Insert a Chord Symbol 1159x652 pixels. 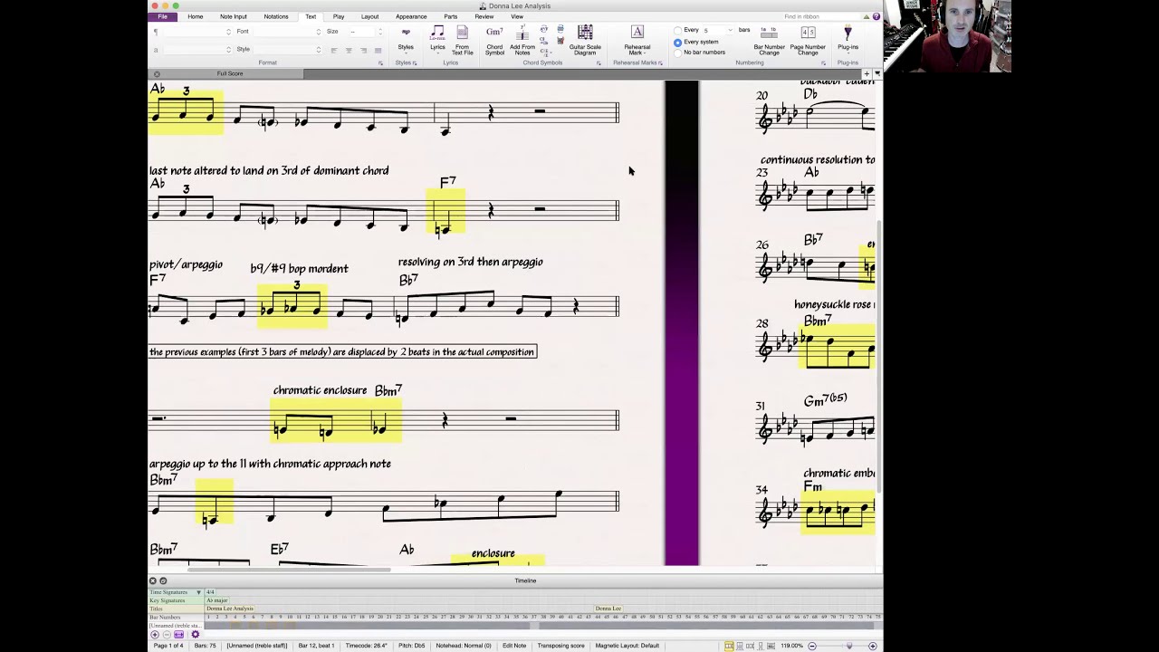[494, 40]
